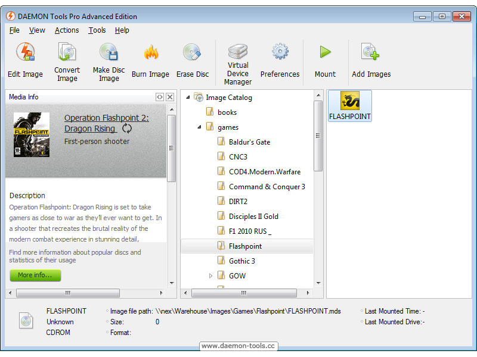Select the CNC3 folder

tap(238, 157)
